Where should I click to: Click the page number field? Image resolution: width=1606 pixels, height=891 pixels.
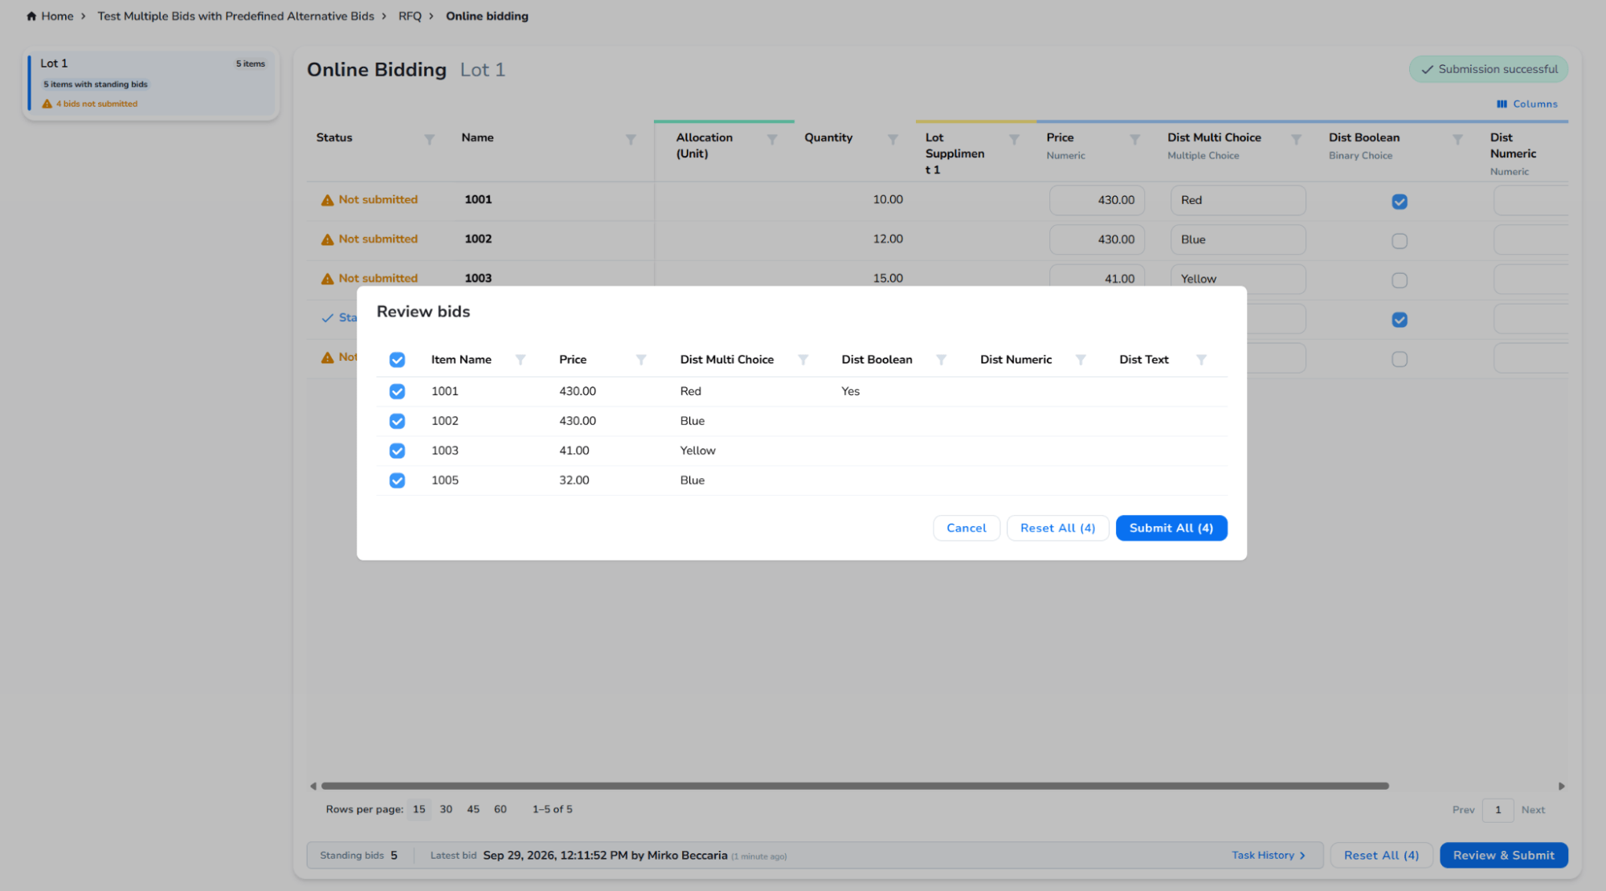1498,810
